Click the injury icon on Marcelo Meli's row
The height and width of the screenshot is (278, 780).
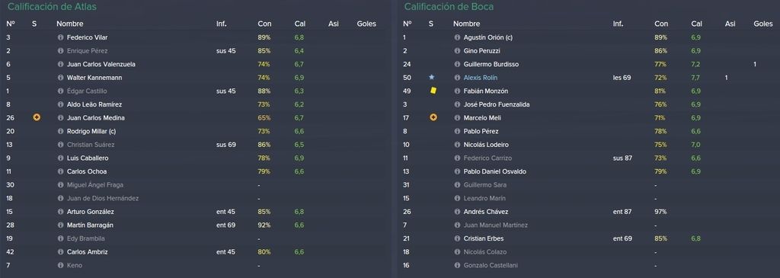point(433,118)
